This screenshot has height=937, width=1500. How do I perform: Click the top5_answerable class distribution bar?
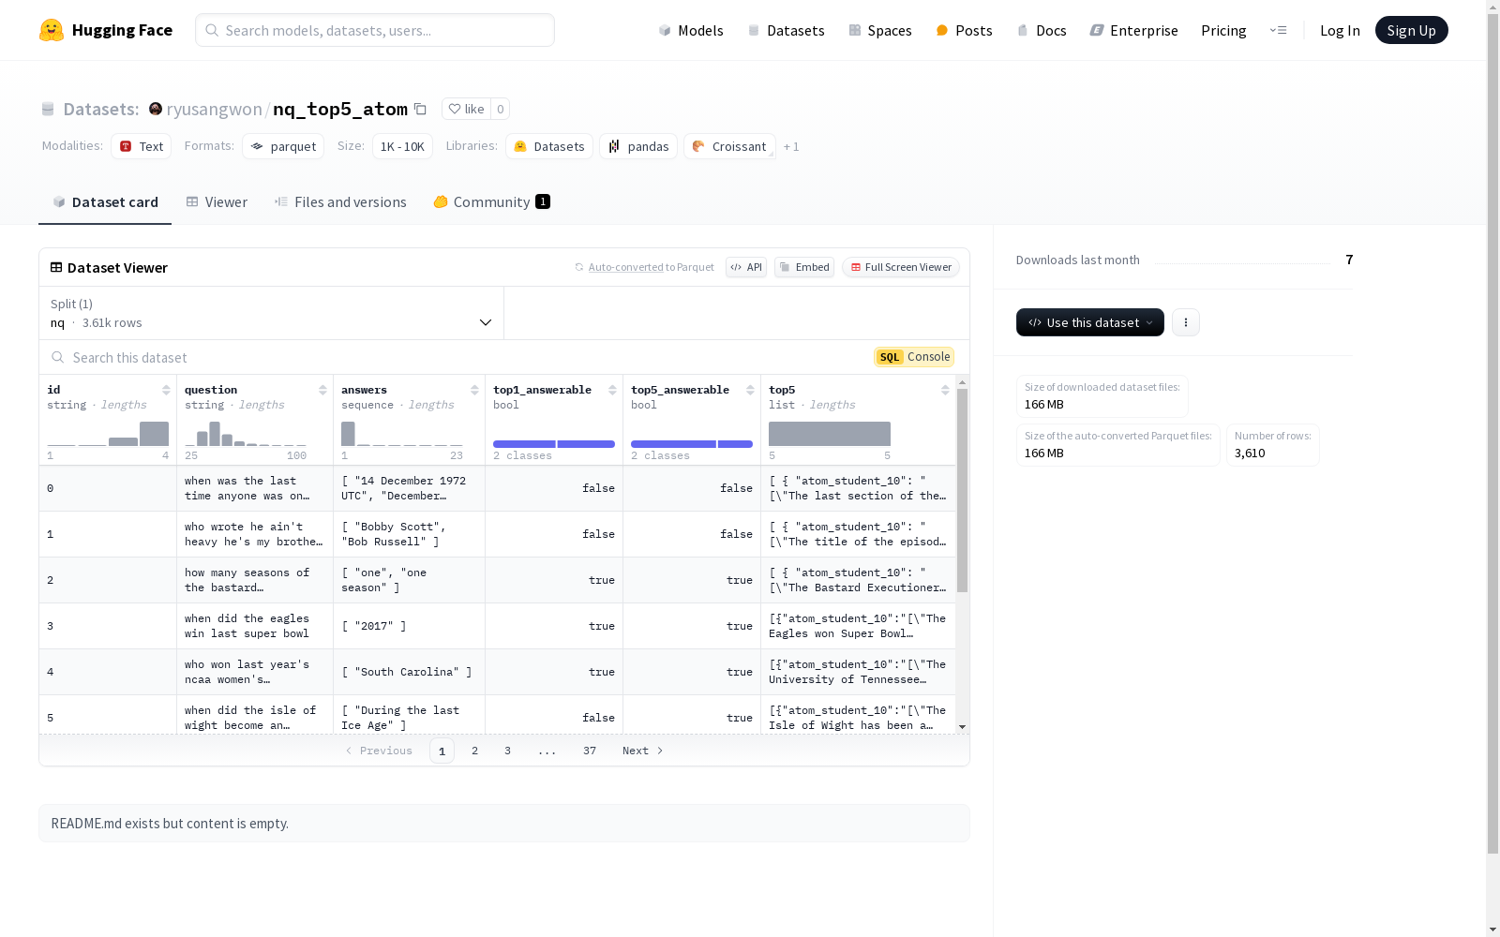pos(692,444)
